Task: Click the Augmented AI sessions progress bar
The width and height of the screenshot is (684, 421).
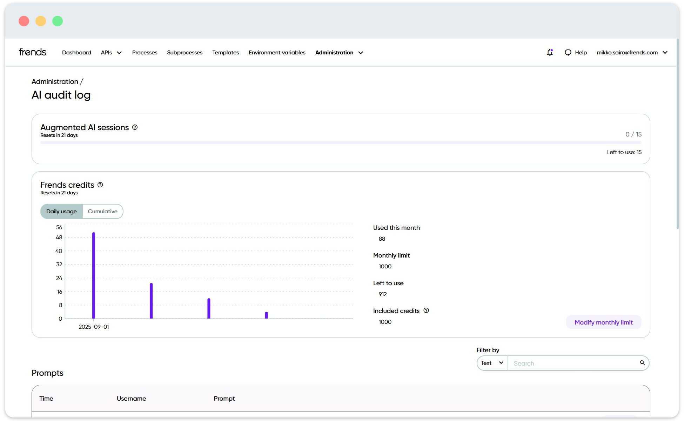Action: tap(341, 143)
